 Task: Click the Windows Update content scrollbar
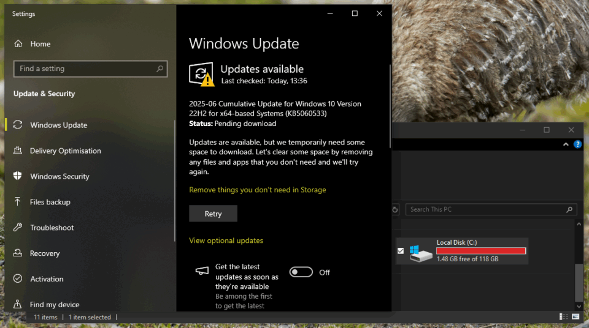point(390,106)
